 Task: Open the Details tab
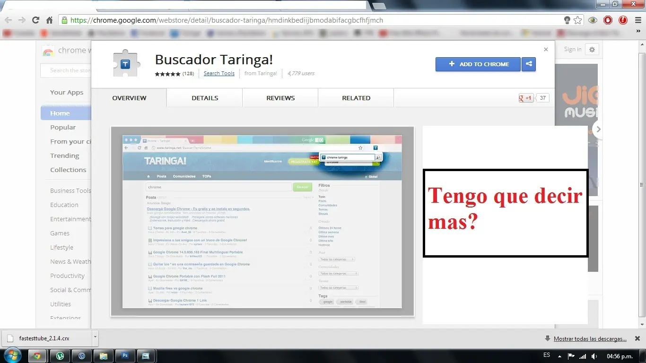pos(205,98)
